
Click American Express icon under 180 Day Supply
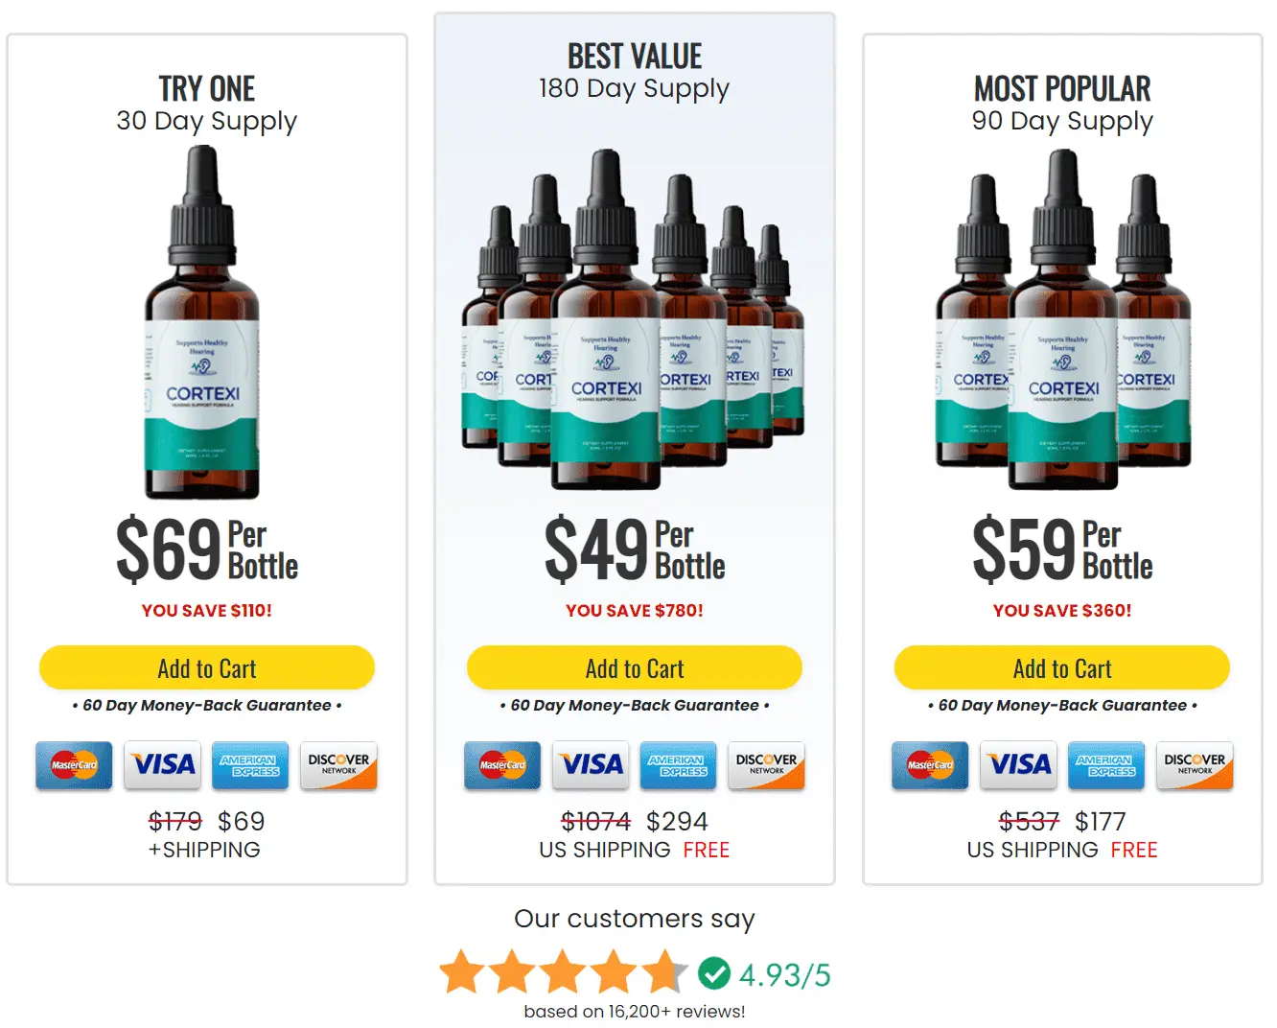[678, 765]
